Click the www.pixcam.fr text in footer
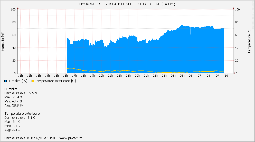Viewport: 255px width, 142px height. coord(70,138)
